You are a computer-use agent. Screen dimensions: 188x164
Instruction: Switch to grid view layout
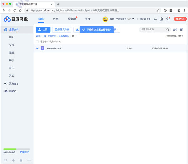click(x=181, y=29)
